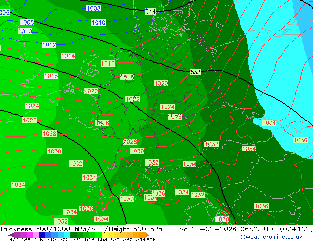Pick the cyan legend swatch left of 534

pyautogui.click(x=67, y=235)
